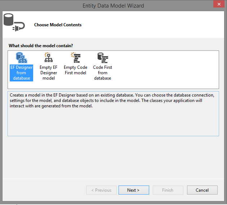Proceed with the Next > button
Viewport: 227px width, 205px height.
pos(134,190)
